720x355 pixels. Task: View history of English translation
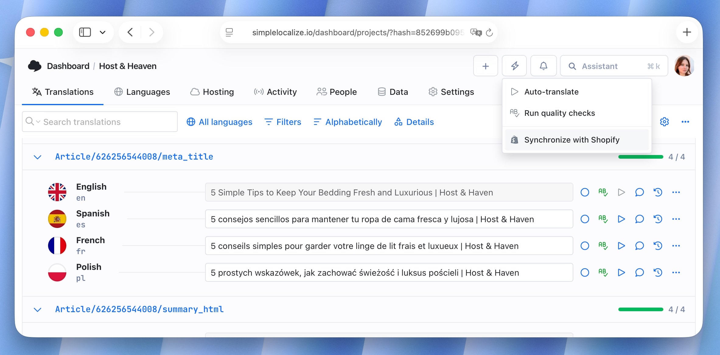(x=658, y=192)
